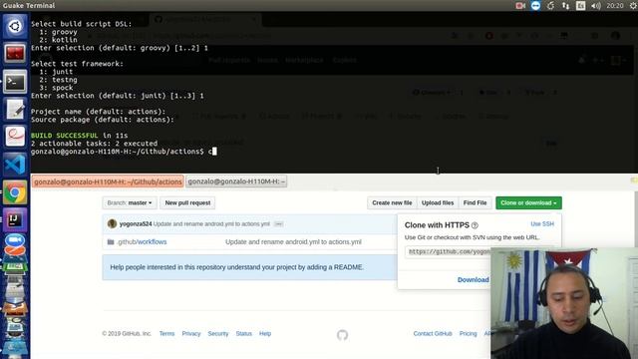Viewport: 638px width, 359px height.
Task: Click the README help banner text
Action: coord(237,267)
